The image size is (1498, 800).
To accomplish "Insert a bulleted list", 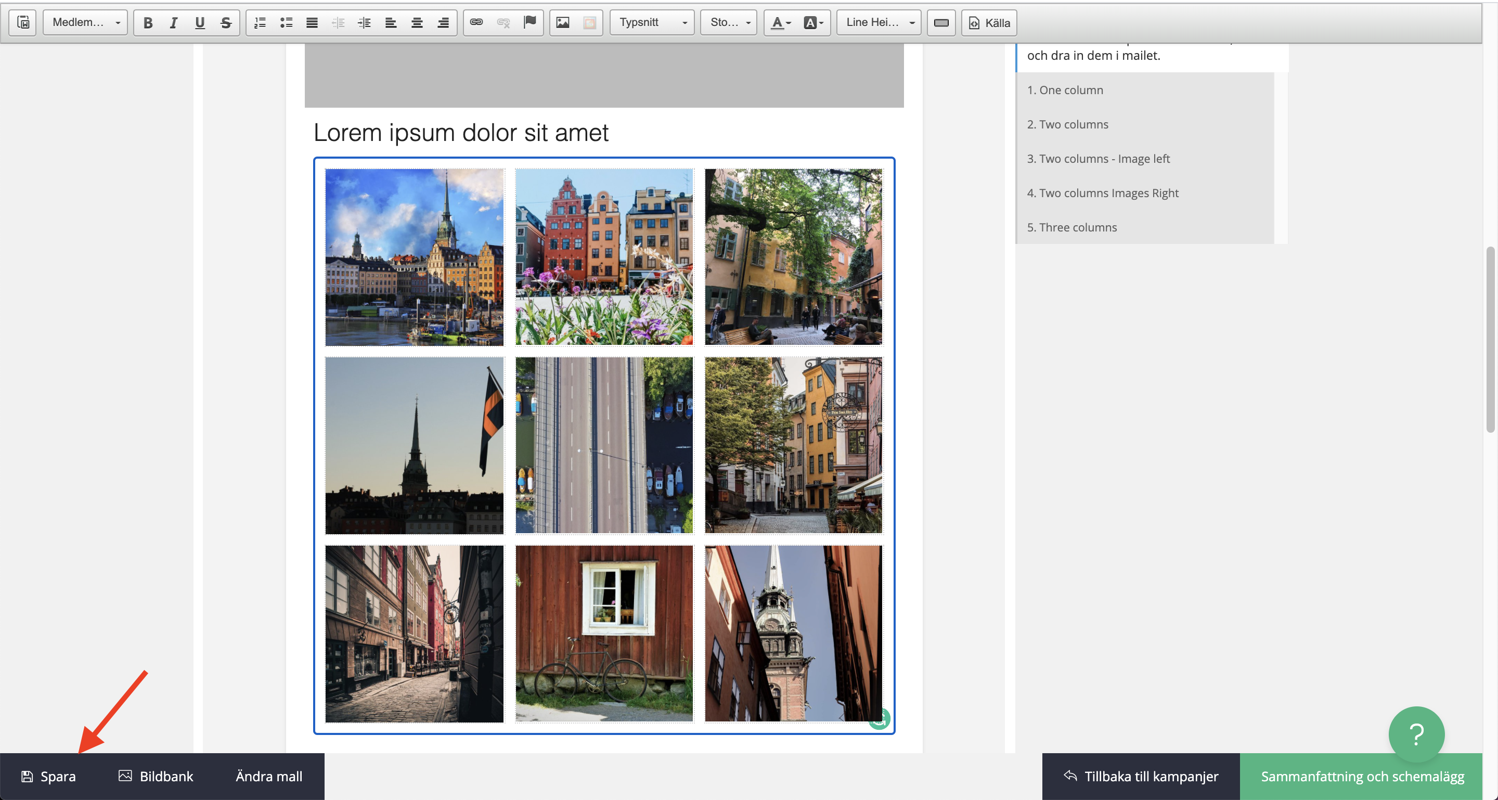I will click(x=286, y=23).
